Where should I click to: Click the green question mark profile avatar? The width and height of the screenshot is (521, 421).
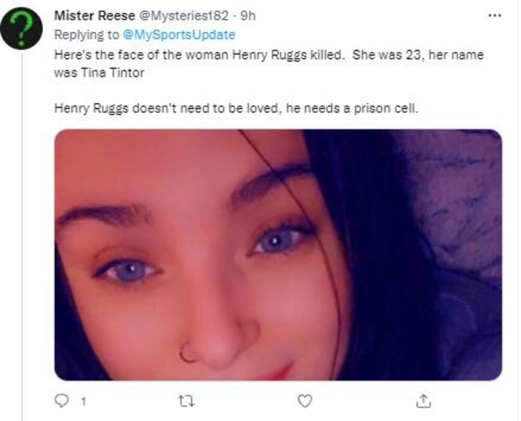[x=21, y=28]
